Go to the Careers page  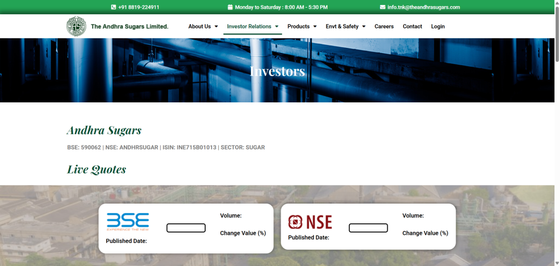(x=384, y=26)
